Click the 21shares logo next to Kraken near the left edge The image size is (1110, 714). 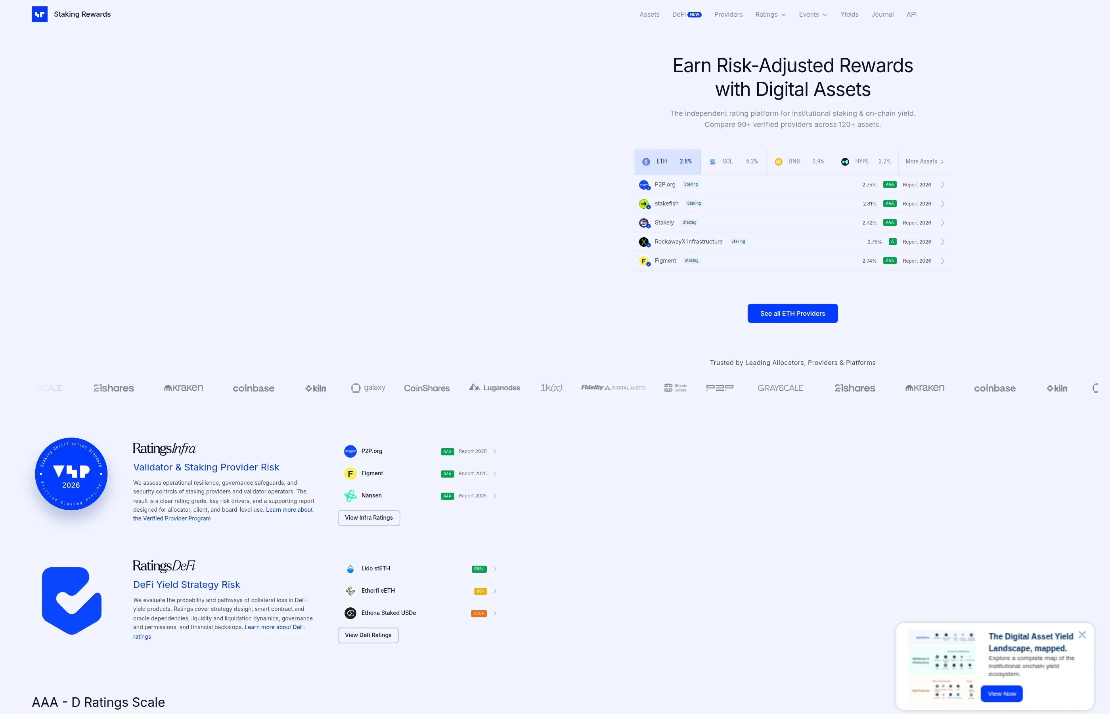(x=113, y=388)
